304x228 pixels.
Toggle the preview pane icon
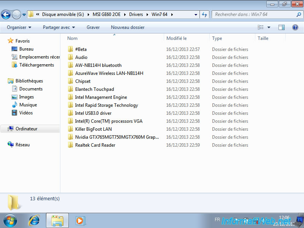(282, 27)
